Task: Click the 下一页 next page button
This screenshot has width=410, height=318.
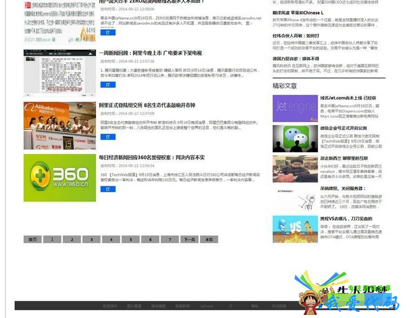Action: point(190,239)
